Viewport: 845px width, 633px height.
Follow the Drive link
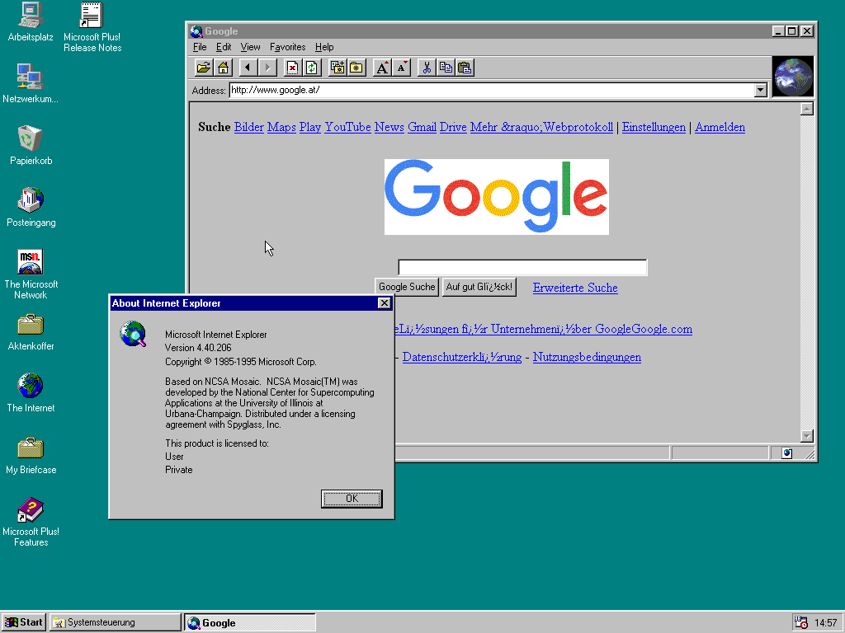coord(453,128)
